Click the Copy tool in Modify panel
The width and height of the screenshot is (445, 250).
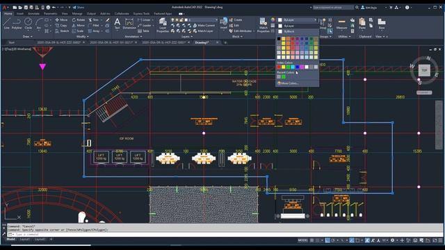click(61, 26)
